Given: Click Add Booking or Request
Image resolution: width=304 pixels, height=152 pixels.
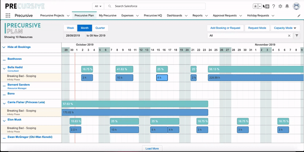Looking at the screenshot, I should pos(225,28).
